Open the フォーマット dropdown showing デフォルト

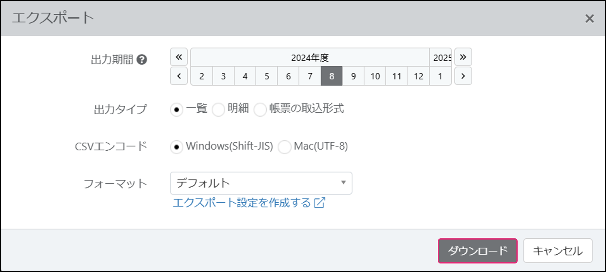(261, 183)
